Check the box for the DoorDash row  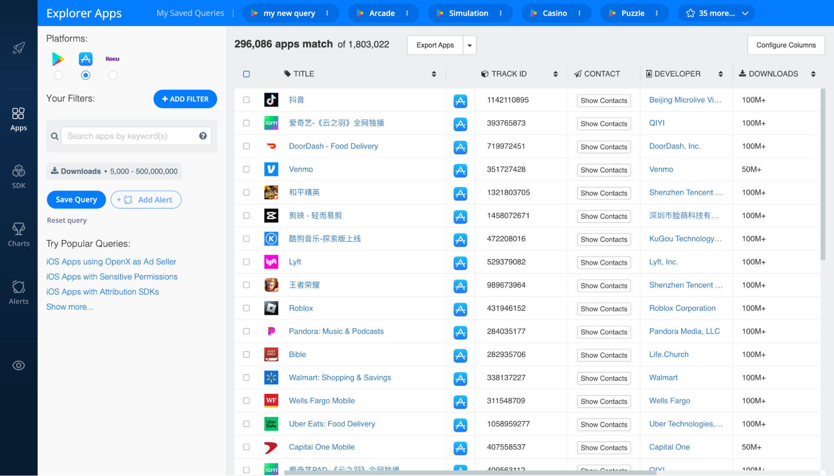click(247, 146)
